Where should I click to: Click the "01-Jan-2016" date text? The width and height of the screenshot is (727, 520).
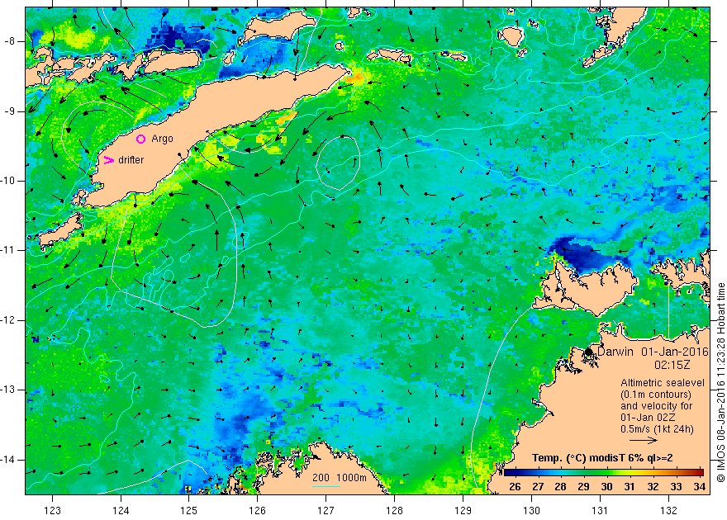coord(675,352)
